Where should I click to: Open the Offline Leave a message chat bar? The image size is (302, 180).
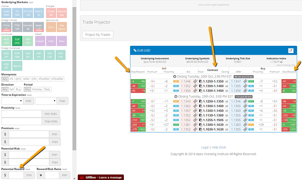coord(101,177)
